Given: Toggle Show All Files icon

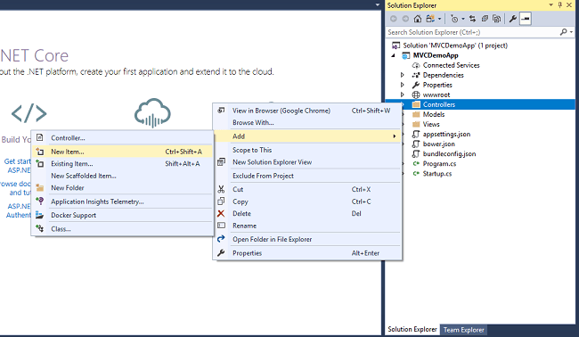Looking at the screenshot, I should pyautogui.click(x=497, y=19).
